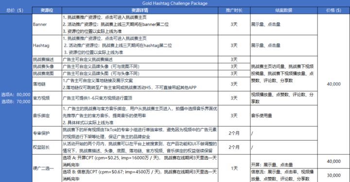Click 权益延长 details about 两个月内
Image resolution: width=350 pixels, height=182 pixels.
(140, 147)
